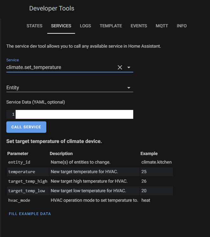Click Fill Example Data link
Viewport: 210px width, 237px height.
30,214
